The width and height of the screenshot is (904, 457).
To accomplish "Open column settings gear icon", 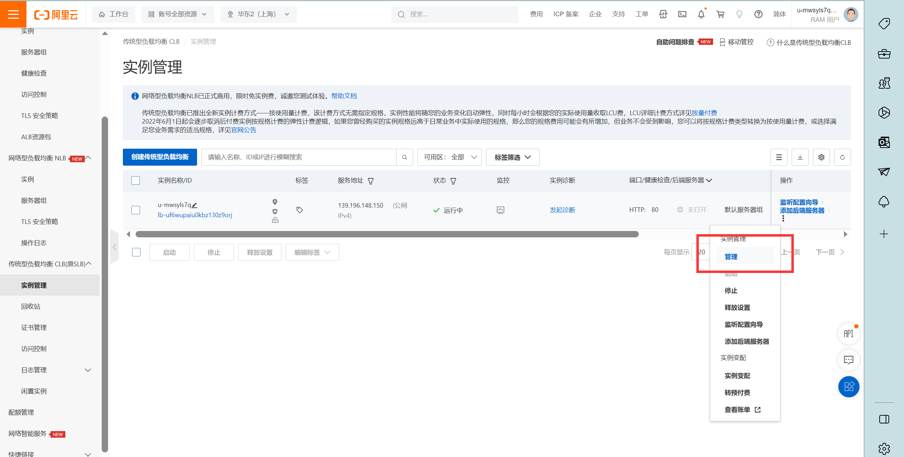I will point(821,157).
